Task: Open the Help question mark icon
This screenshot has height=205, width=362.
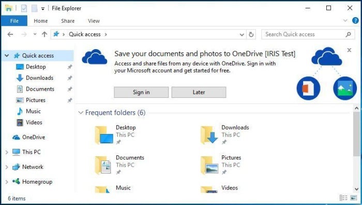Action: click(x=355, y=21)
